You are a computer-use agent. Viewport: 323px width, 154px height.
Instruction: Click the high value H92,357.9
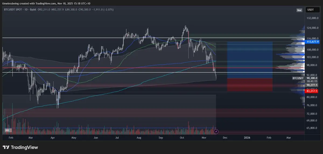pyautogui.click(x=57, y=10)
